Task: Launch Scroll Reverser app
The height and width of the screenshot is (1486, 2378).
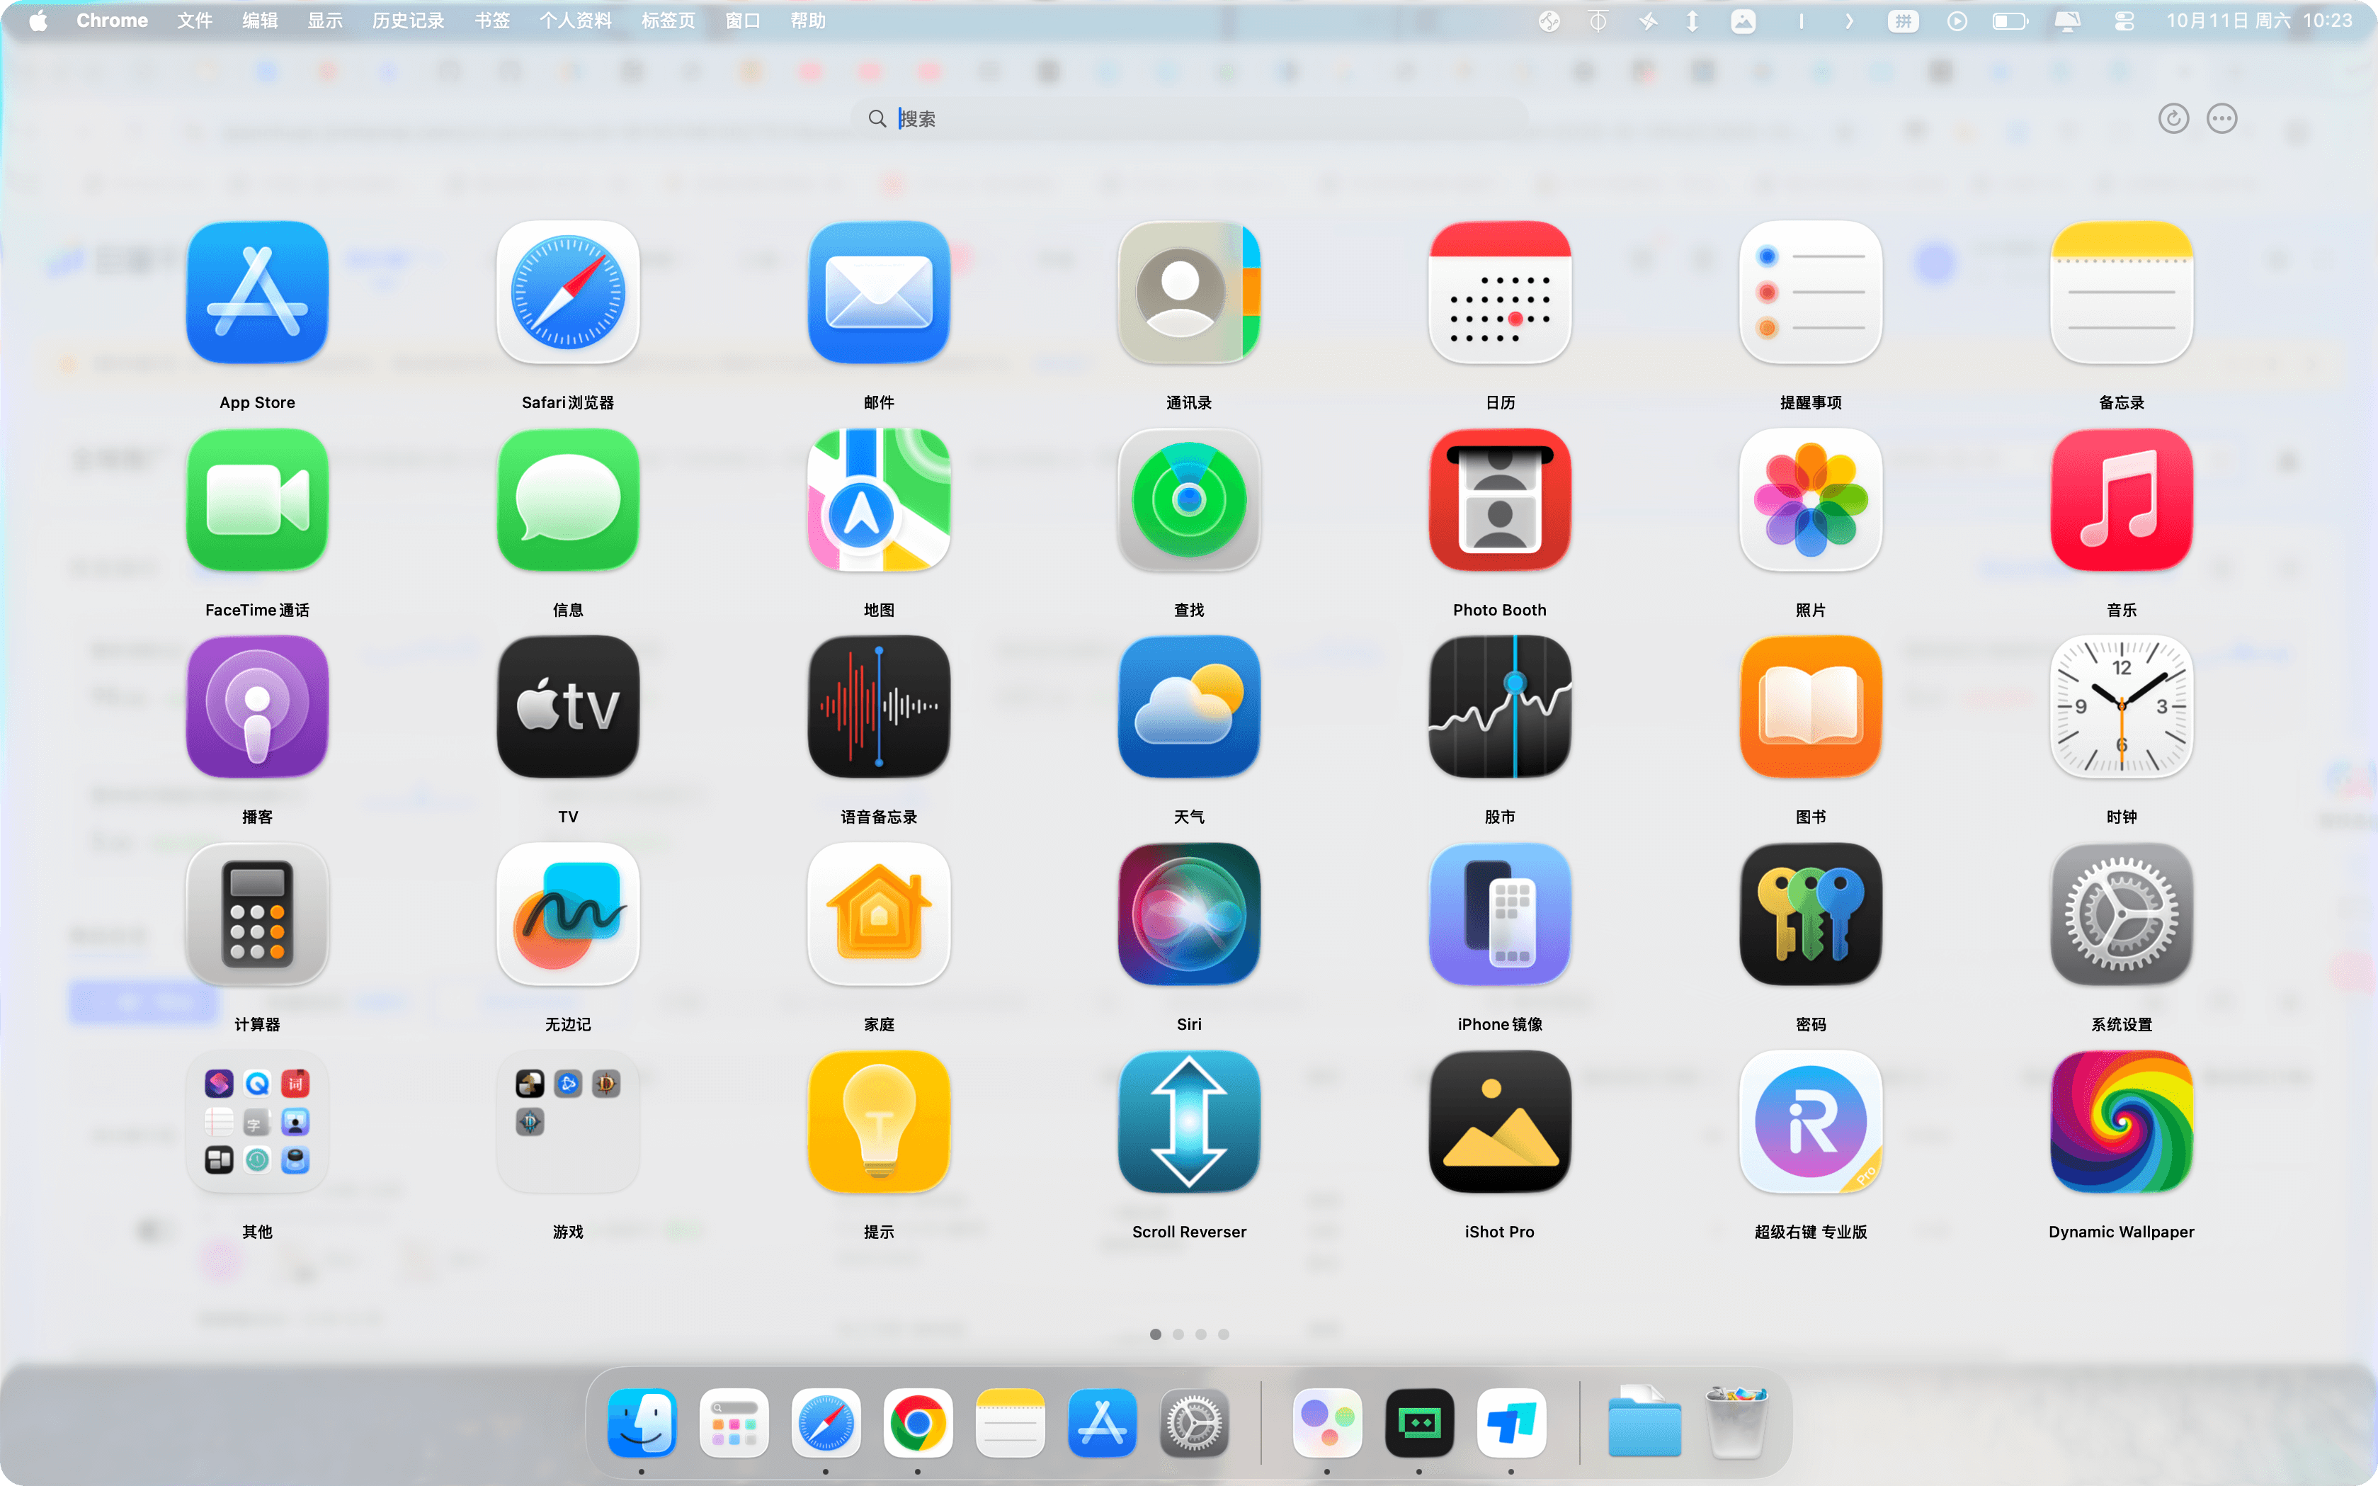Action: [x=1189, y=1121]
